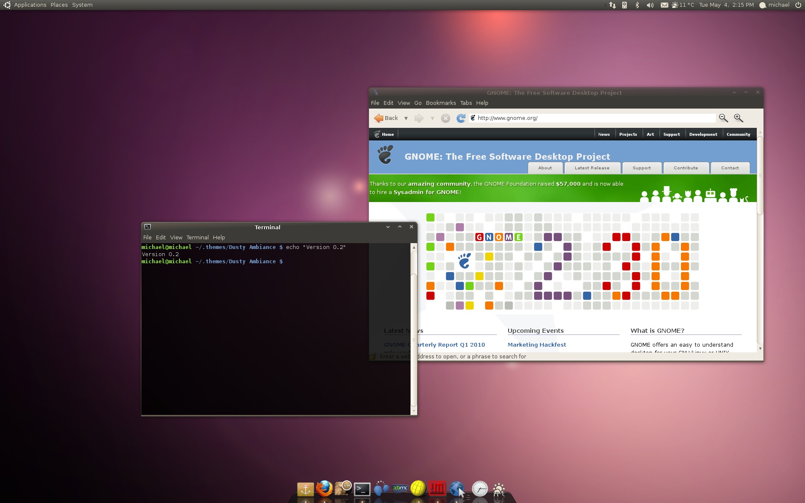Launch XBMC media center from the dock

pos(400,488)
